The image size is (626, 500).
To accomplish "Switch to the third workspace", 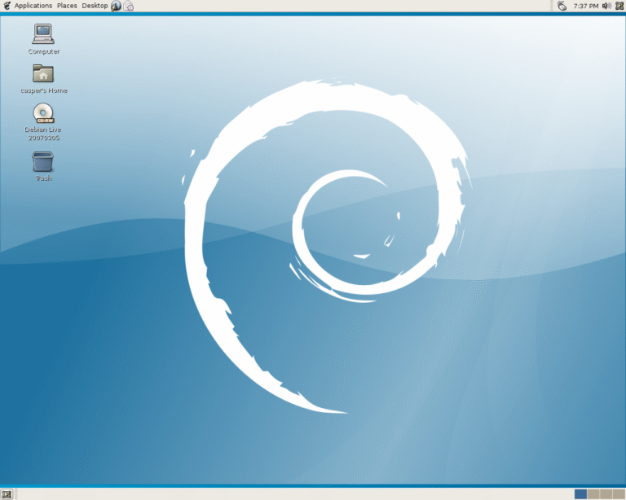I will point(606,493).
